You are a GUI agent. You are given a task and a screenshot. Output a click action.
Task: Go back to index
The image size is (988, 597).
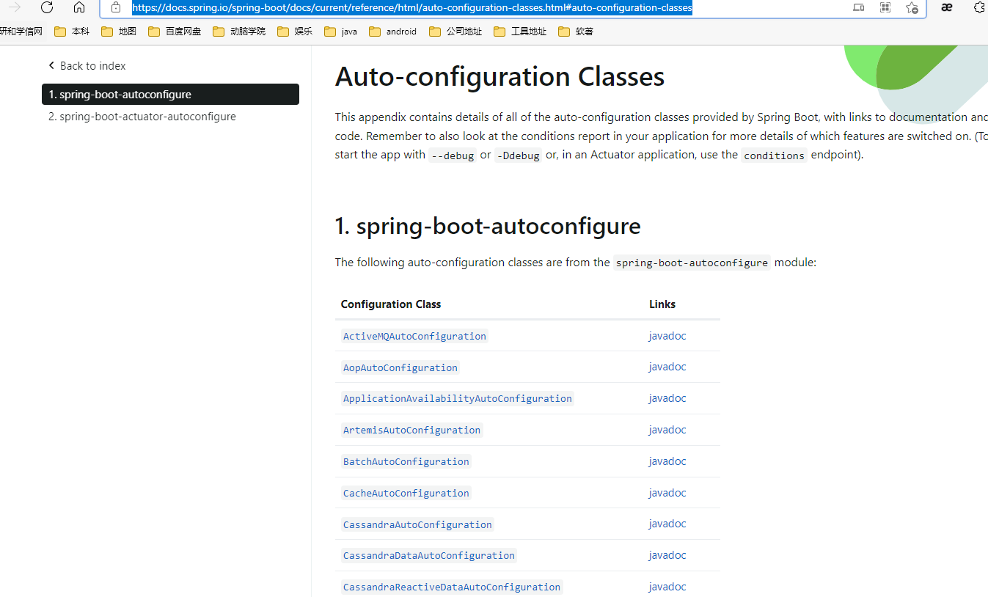pyautogui.click(x=87, y=65)
